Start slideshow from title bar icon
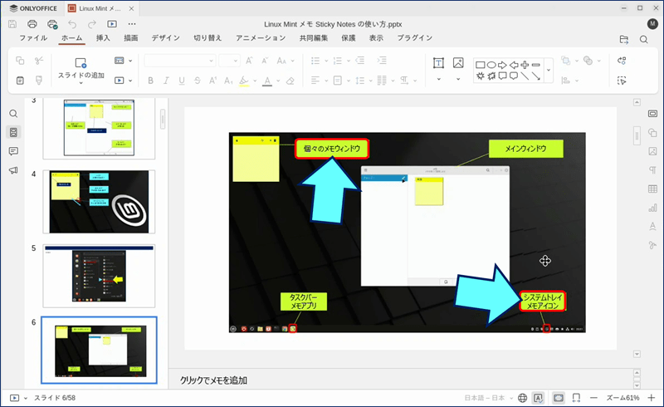The width and height of the screenshot is (664, 407). click(x=112, y=24)
